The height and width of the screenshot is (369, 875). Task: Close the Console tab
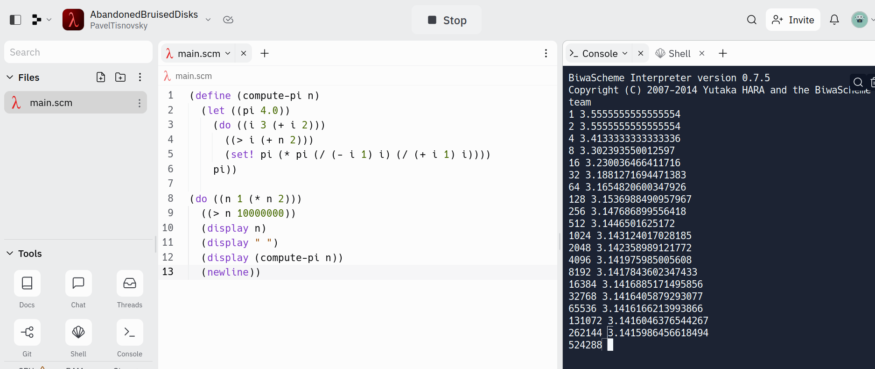(641, 53)
